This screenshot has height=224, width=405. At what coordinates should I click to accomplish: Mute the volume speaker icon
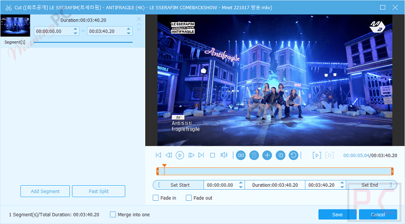[x=224, y=155]
